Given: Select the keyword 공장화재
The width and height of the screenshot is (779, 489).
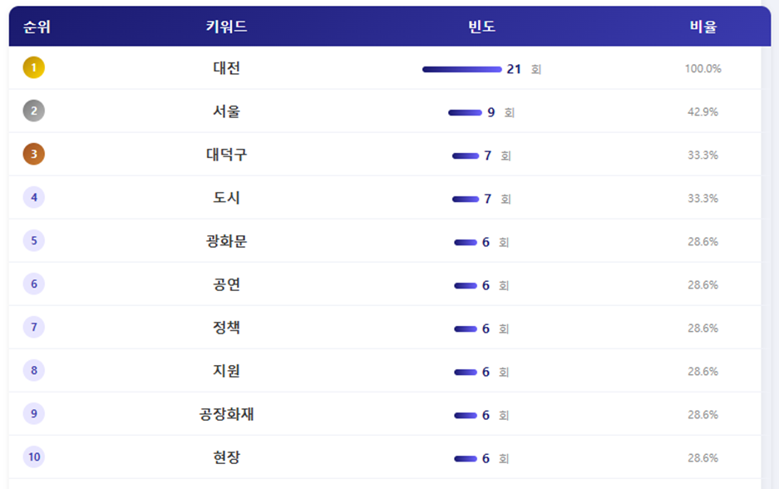Looking at the screenshot, I should click(226, 414).
